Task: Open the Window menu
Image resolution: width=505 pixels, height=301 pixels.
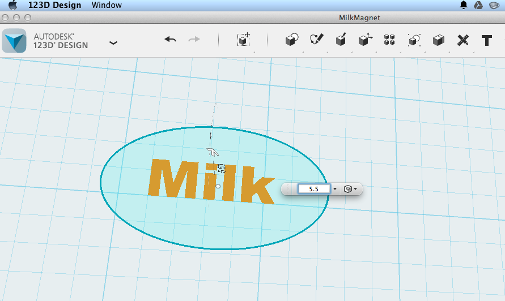Action: (107, 5)
